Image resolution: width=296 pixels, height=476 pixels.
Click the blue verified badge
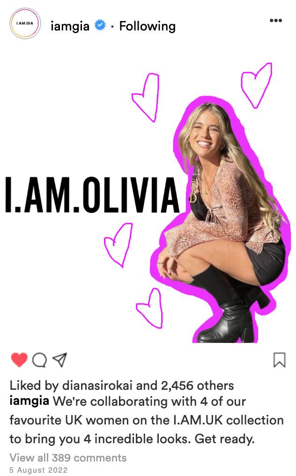click(x=100, y=25)
